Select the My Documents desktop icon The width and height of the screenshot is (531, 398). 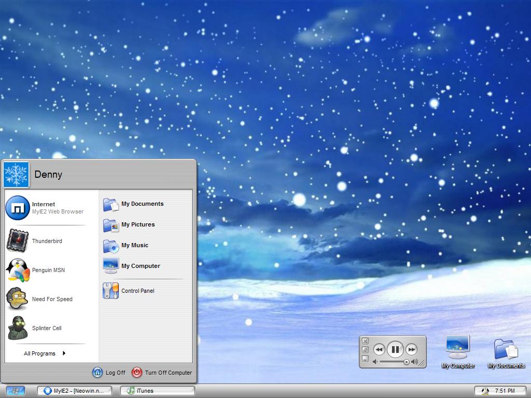coord(506,351)
